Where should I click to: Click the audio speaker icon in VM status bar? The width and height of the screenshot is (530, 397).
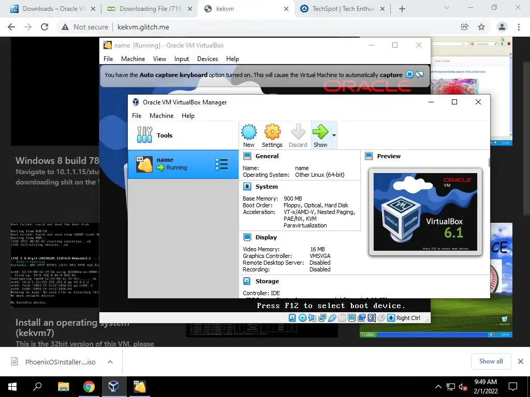[x=312, y=318]
